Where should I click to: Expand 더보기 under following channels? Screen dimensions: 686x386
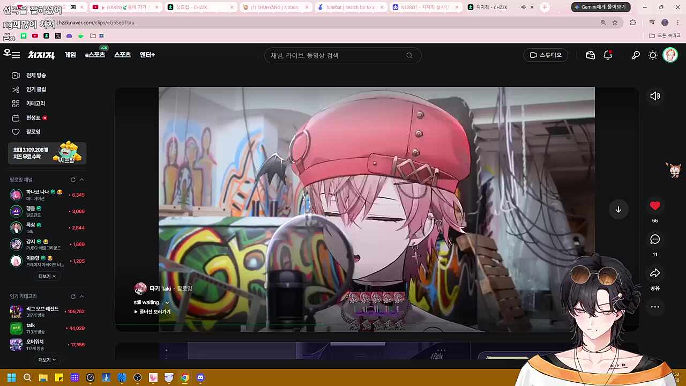point(47,276)
